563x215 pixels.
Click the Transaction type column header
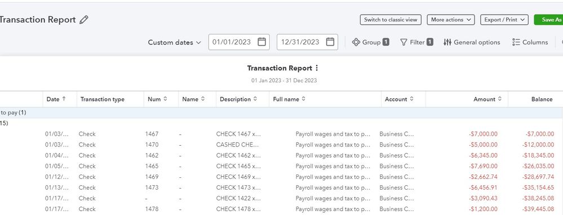[103, 99]
